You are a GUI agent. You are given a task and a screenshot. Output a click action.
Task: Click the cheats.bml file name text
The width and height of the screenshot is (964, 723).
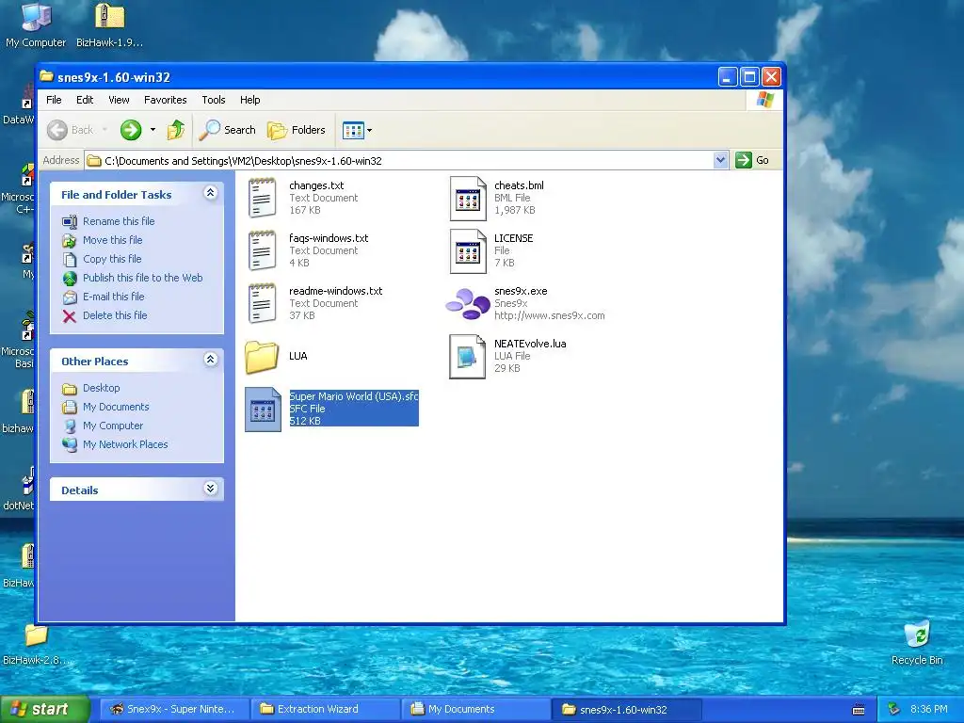click(x=519, y=185)
